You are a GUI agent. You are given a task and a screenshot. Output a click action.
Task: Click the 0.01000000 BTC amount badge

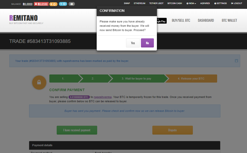(x=79, y=97)
